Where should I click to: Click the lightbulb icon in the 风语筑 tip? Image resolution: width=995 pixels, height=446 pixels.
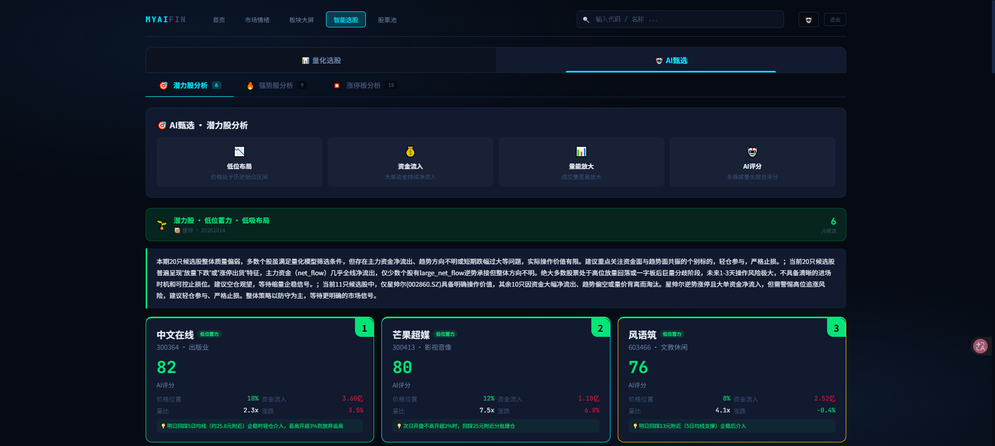(x=635, y=426)
